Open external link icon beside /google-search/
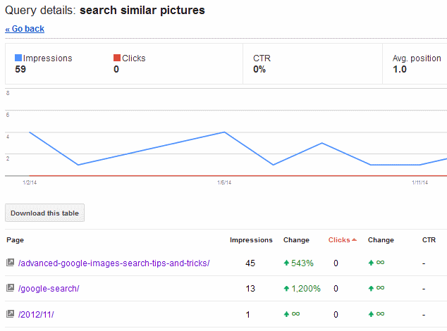 click(x=11, y=288)
